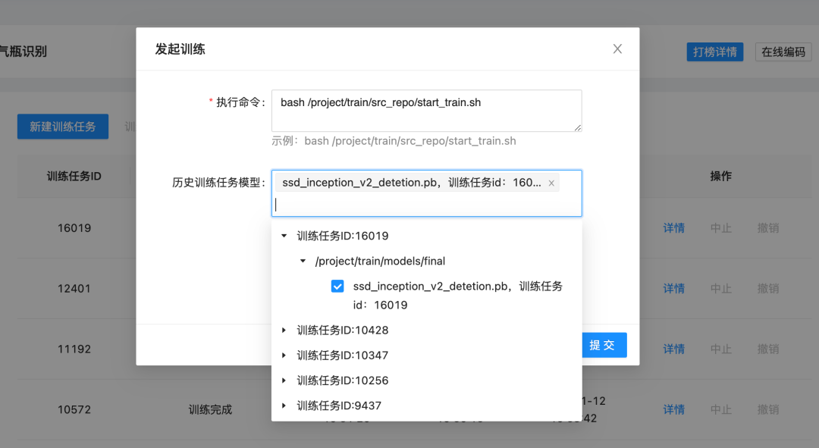Click the 新建训练任务 button
The image size is (819, 448).
click(63, 127)
